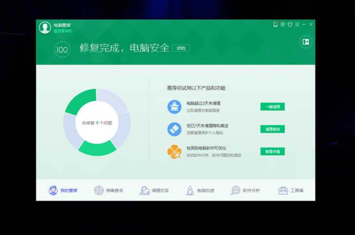Click the 推荐你试用以下产品和功能 heading
355x235 pixels.
coord(196,88)
